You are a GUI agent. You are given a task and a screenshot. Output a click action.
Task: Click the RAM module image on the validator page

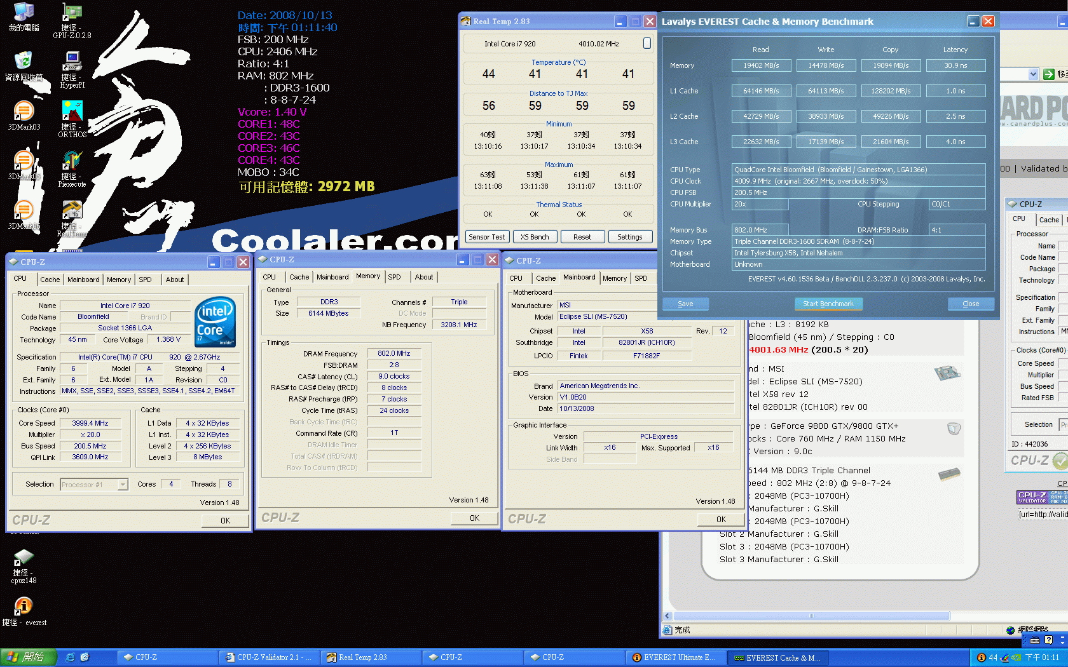pos(949,473)
